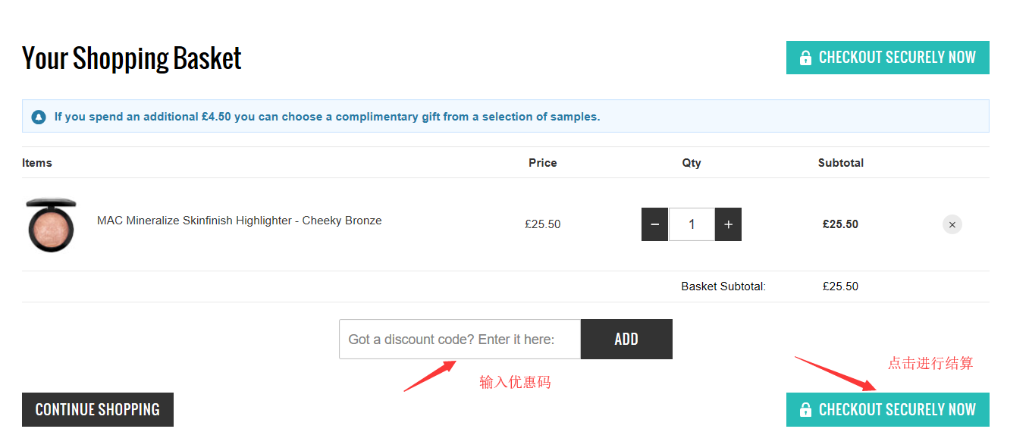This screenshot has height=432, width=1029.
Task: Click the Your Shopping Basket heading
Action: coord(132,58)
